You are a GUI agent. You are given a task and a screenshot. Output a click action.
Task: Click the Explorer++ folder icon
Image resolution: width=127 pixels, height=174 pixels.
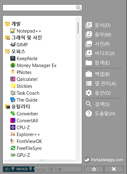[13, 134]
